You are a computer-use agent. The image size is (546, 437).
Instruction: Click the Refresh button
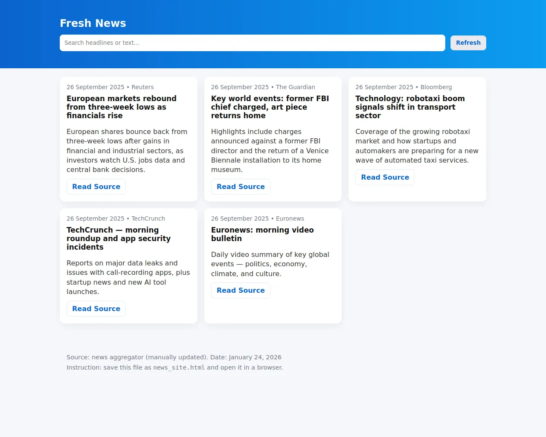(468, 43)
